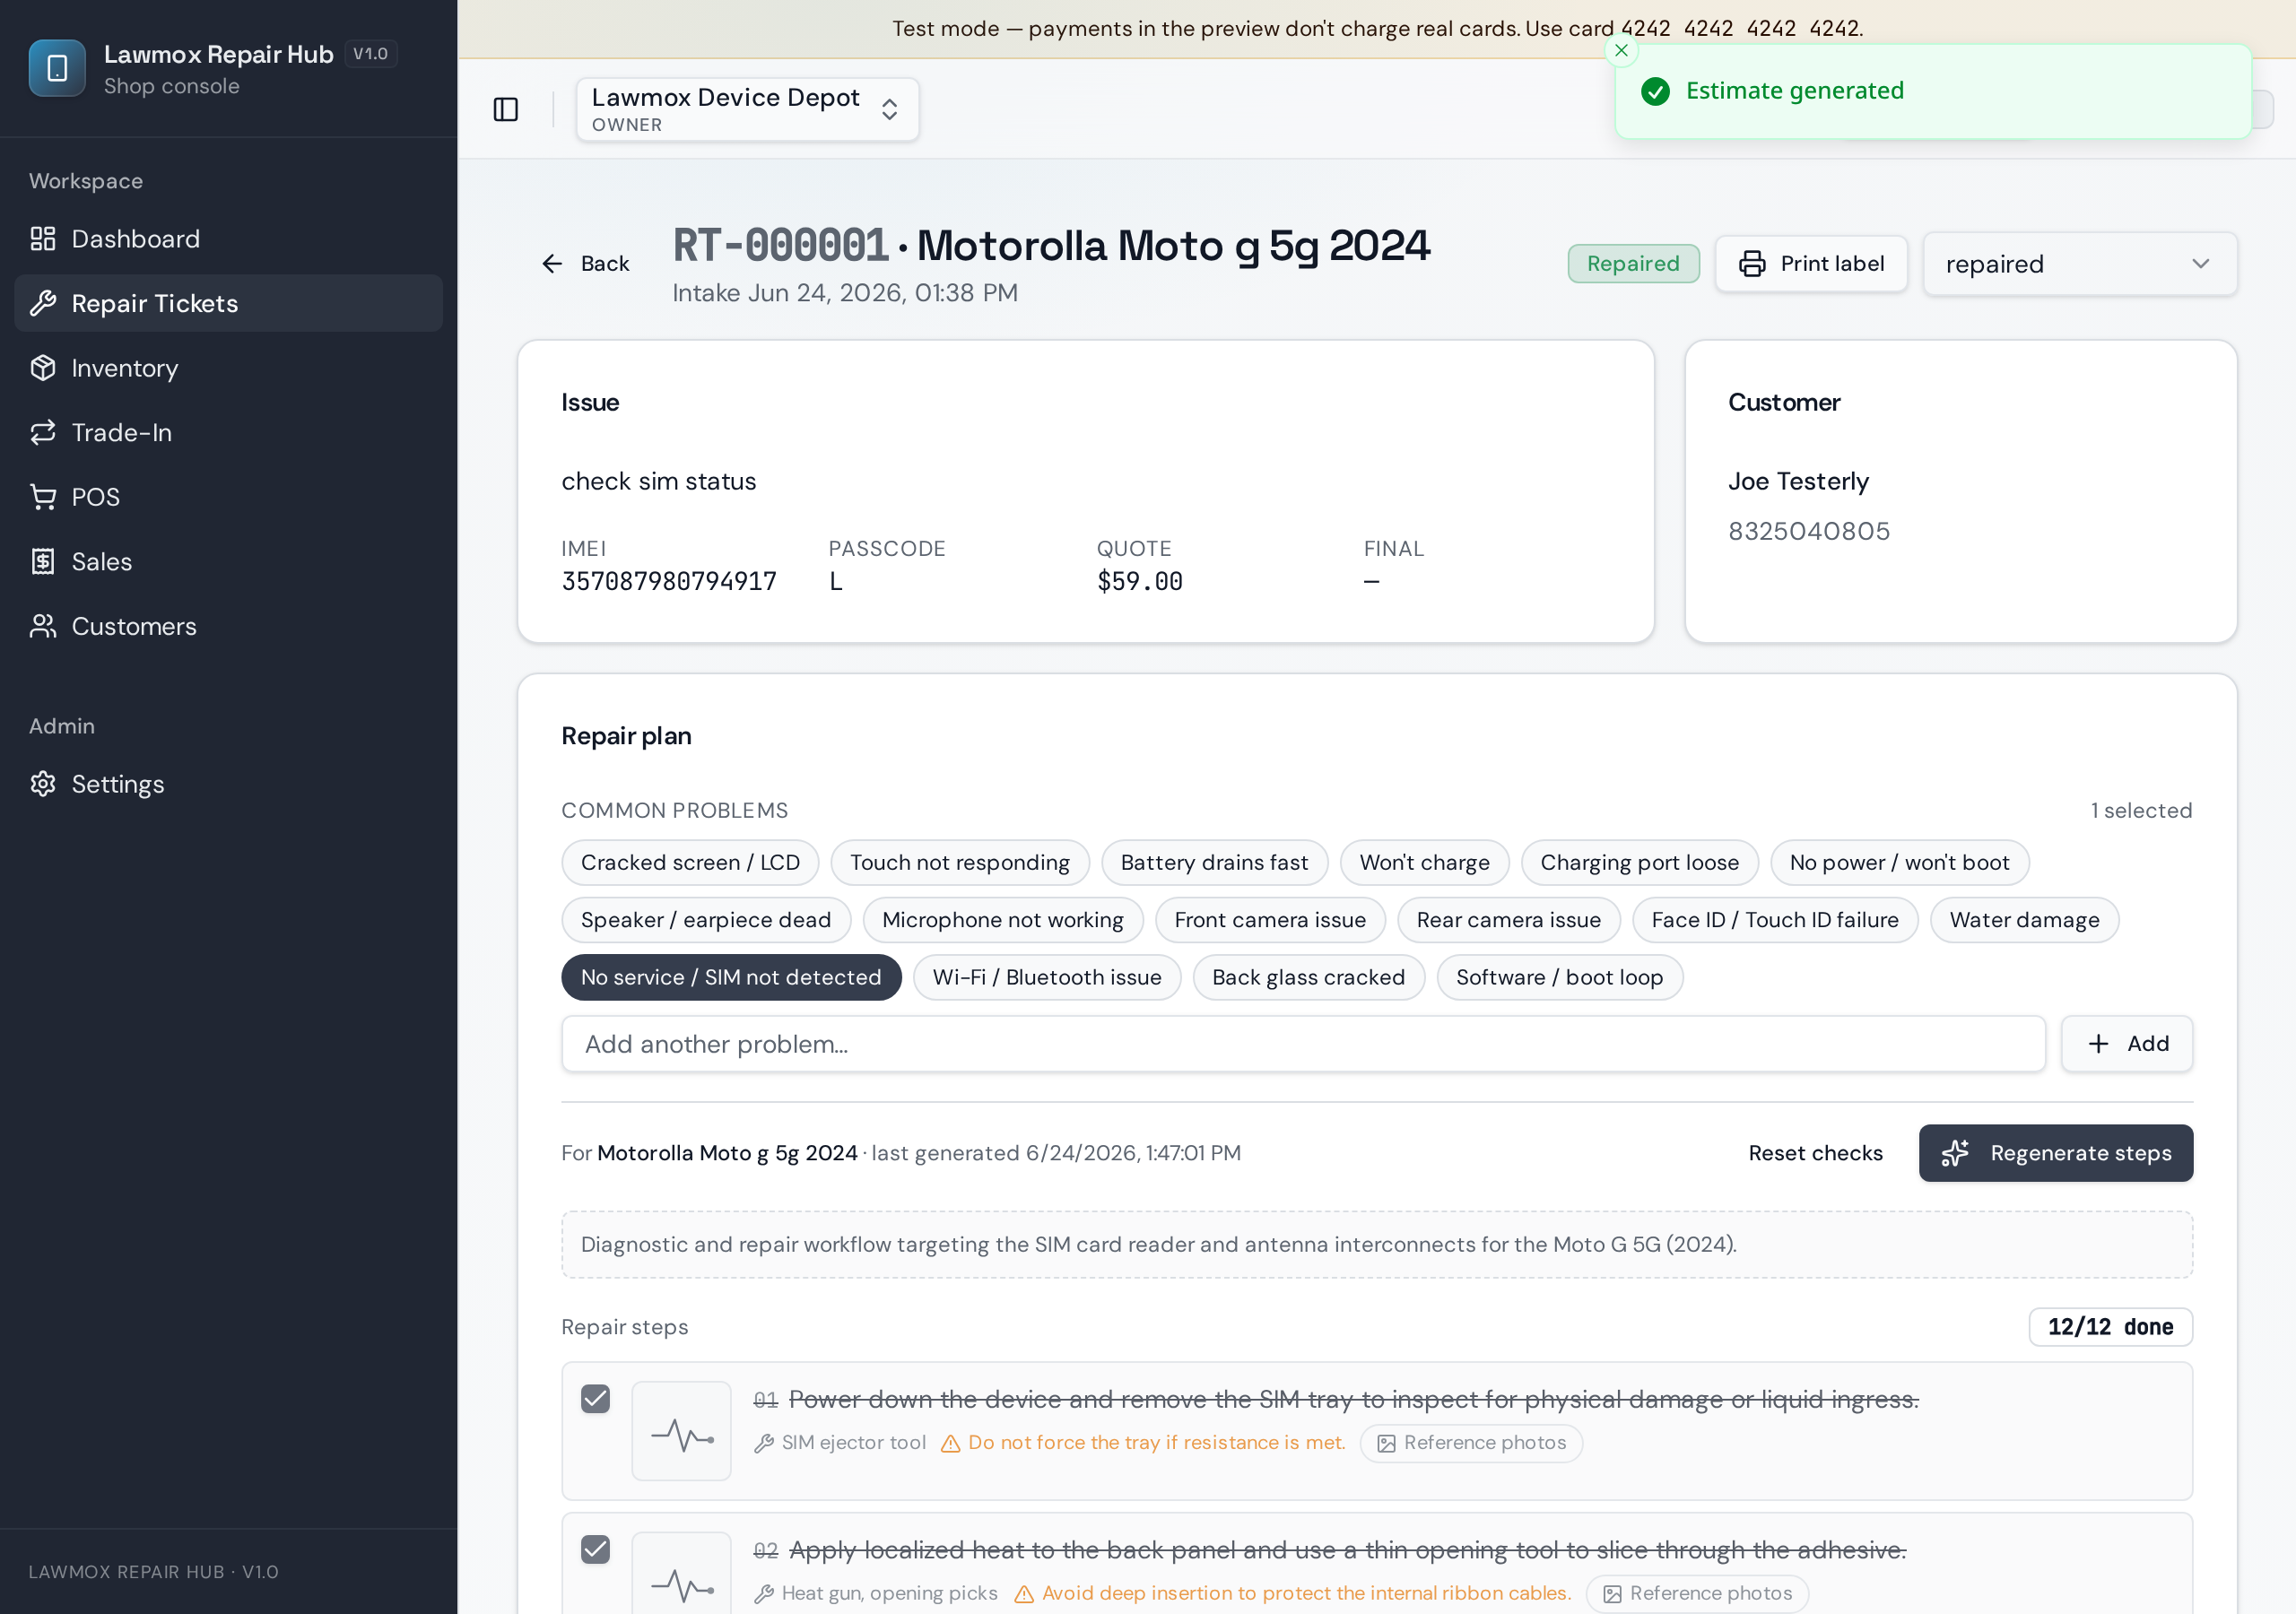Click the wrench icon by Heat gun
Screen dimensions: 2296x1614
pyautogui.click(x=764, y=1594)
